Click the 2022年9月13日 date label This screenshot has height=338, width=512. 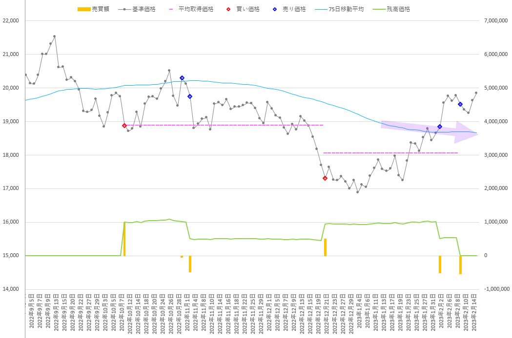[x=56, y=312]
